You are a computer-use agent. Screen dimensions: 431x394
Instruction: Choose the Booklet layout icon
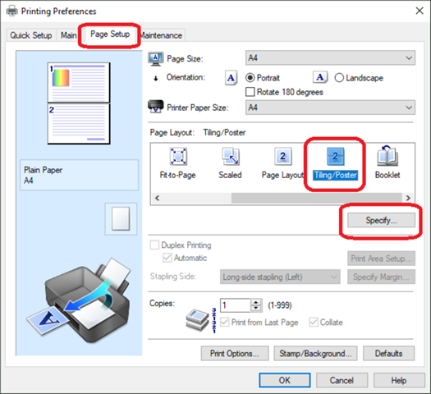(387, 156)
